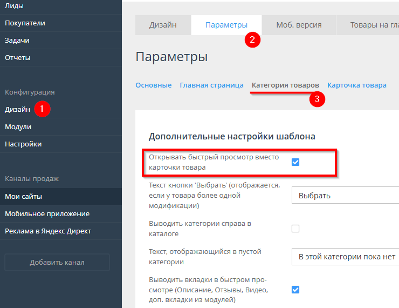Screen dimensions: 399x308
Task: Go to Покупатели in sidebar
Action: pos(25,23)
